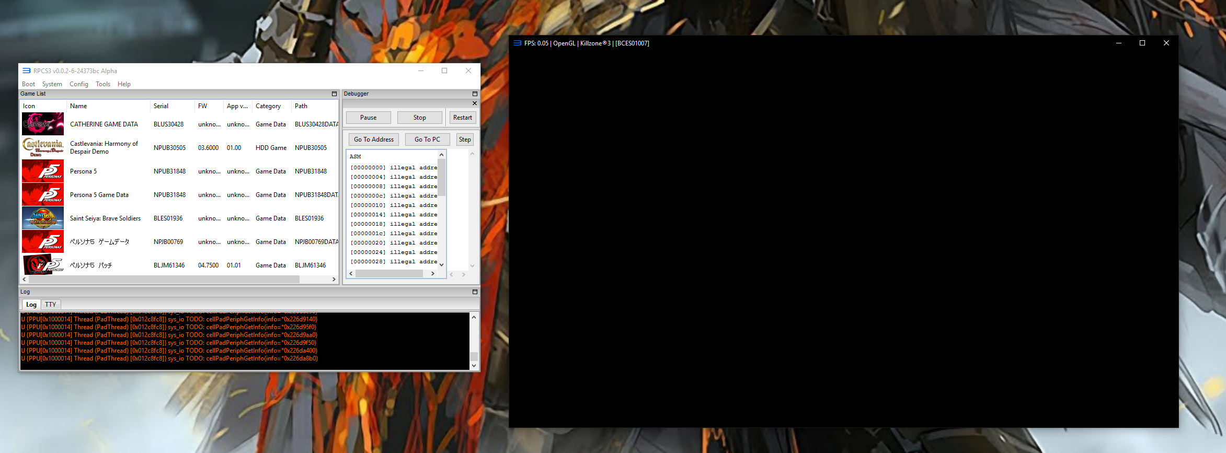1226x453 pixels.
Task: Click the game list scroll left arrow
Action: (x=24, y=280)
